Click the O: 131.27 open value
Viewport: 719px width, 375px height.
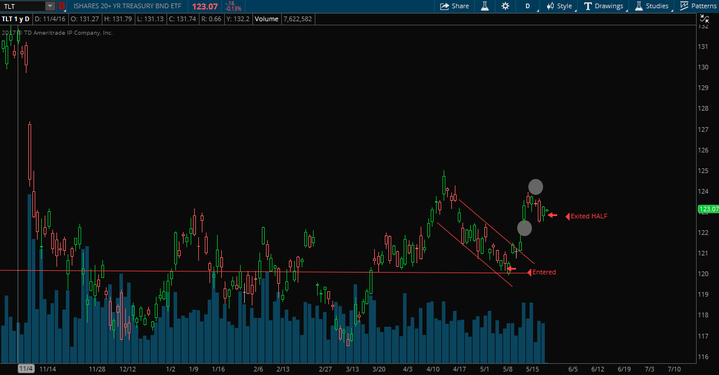85,19
